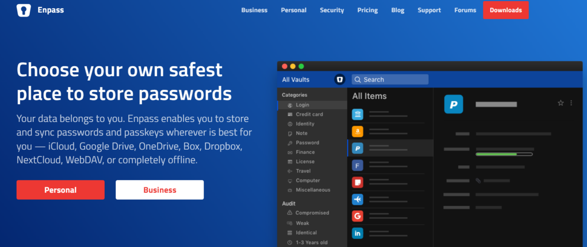Go to the Security page

tap(332, 10)
